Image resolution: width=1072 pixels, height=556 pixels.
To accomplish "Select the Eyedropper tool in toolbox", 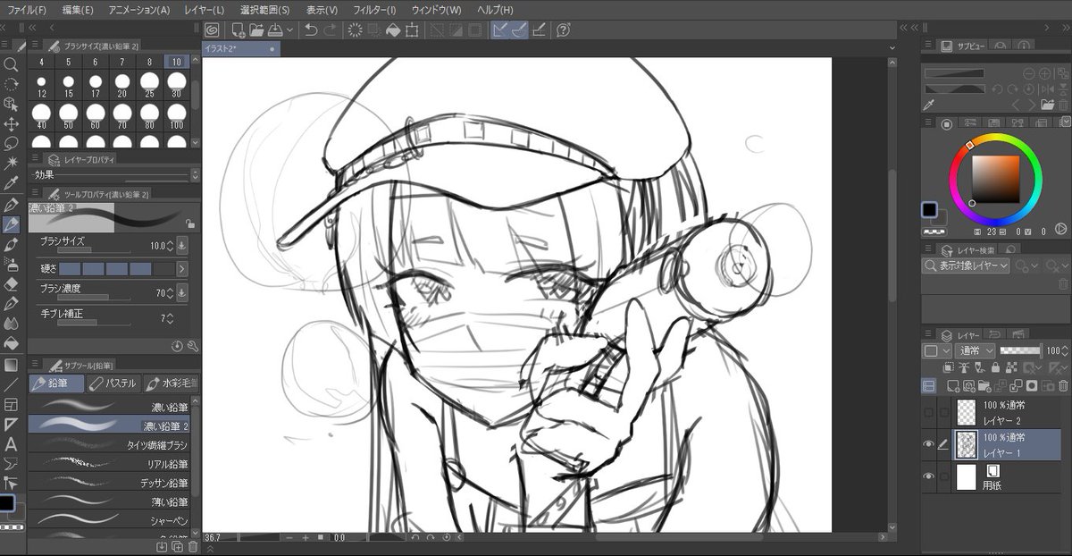I will 11,183.
